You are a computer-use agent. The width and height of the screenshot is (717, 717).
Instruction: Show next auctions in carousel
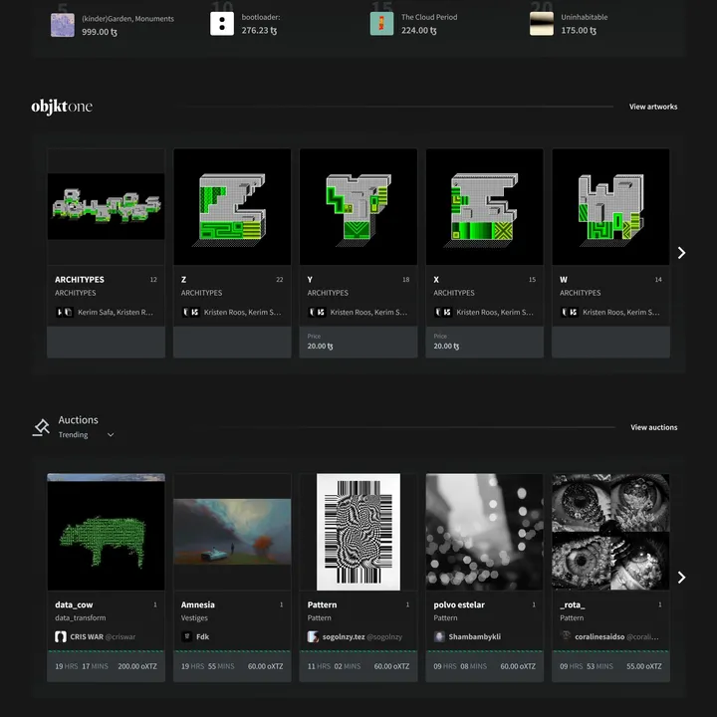[x=681, y=578]
